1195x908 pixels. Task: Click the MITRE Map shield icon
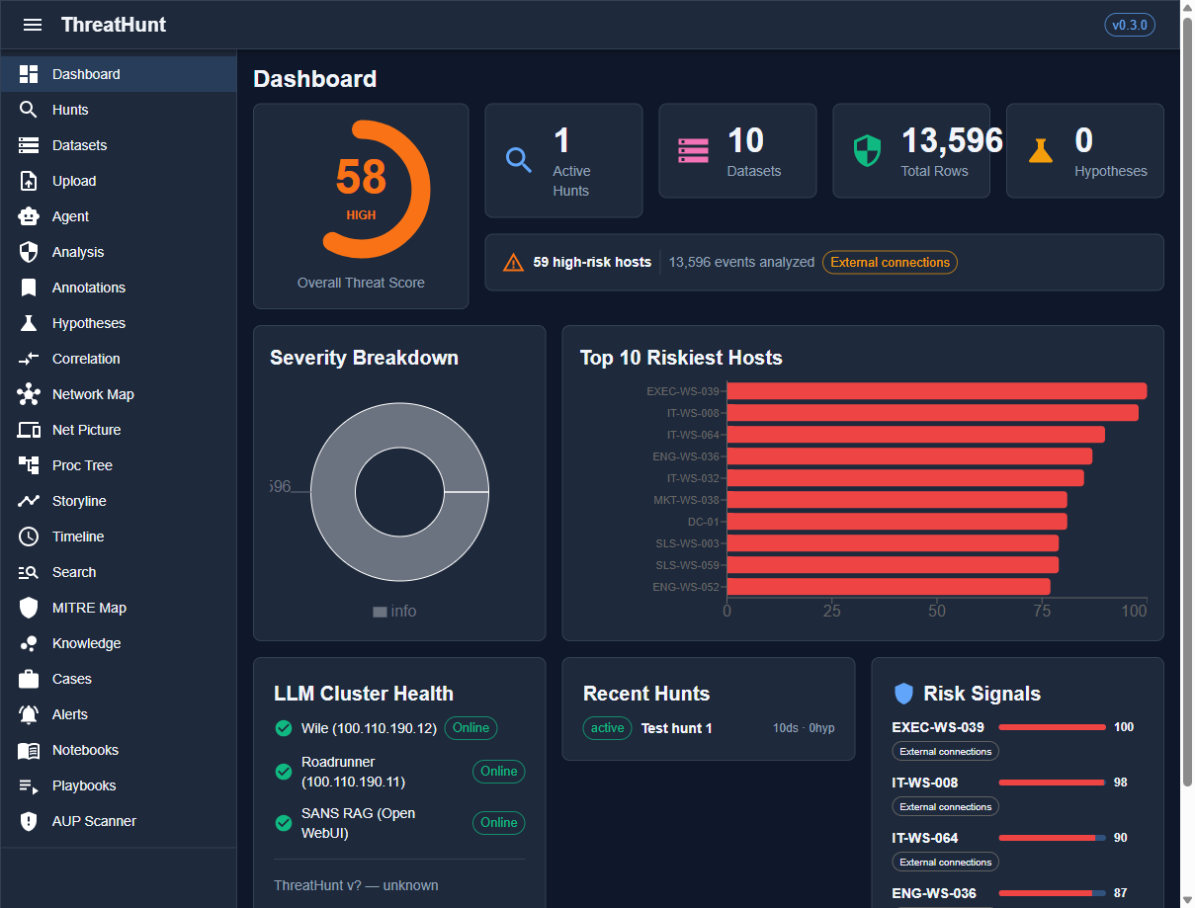tap(29, 608)
